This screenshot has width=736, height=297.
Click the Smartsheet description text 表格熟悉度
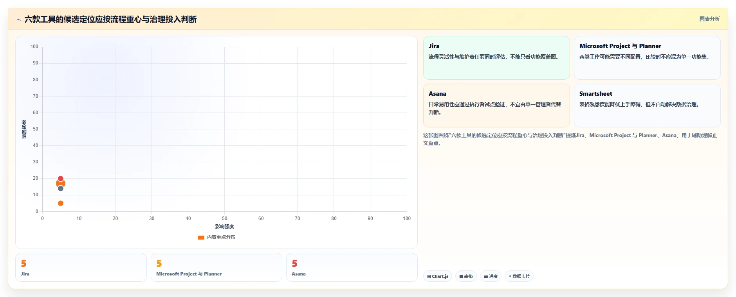click(x=640, y=105)
